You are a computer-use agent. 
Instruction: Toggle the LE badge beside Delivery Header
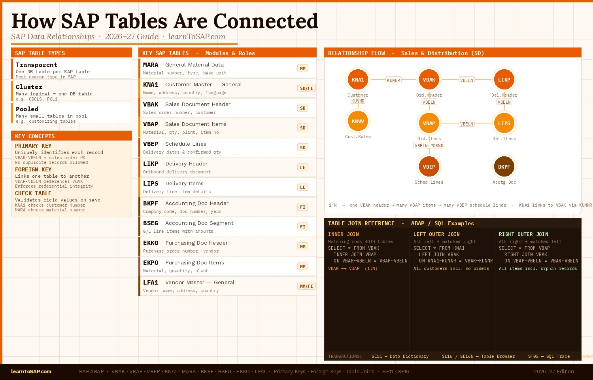(303, 167)
